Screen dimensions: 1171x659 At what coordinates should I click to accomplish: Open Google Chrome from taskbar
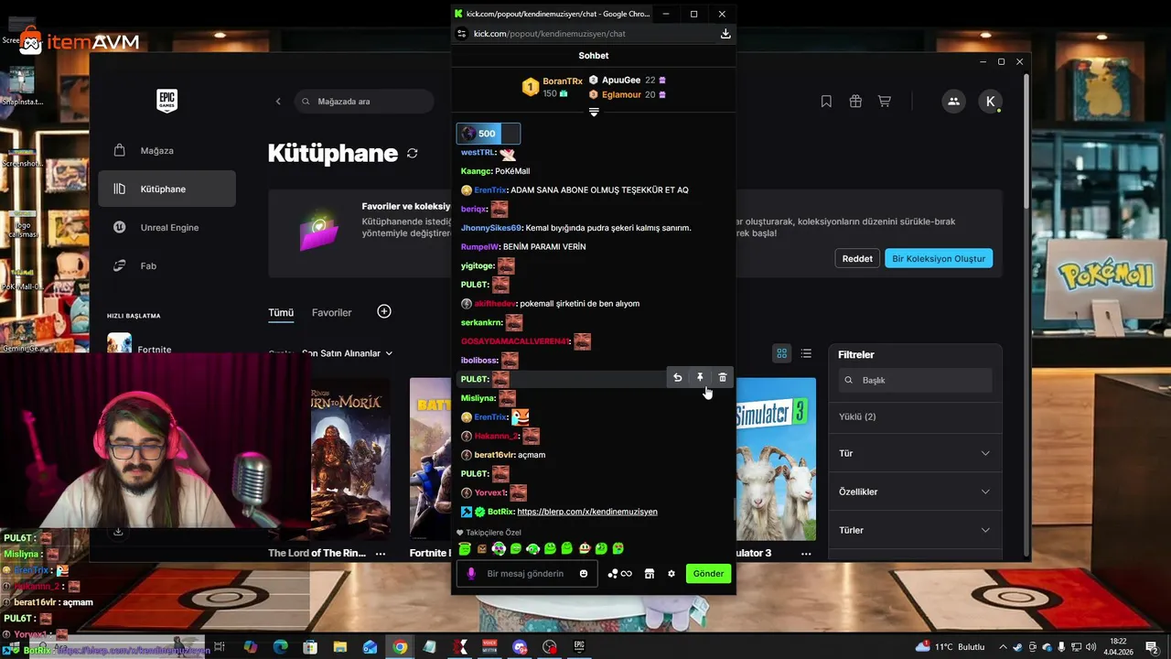[x=400, y=647]
